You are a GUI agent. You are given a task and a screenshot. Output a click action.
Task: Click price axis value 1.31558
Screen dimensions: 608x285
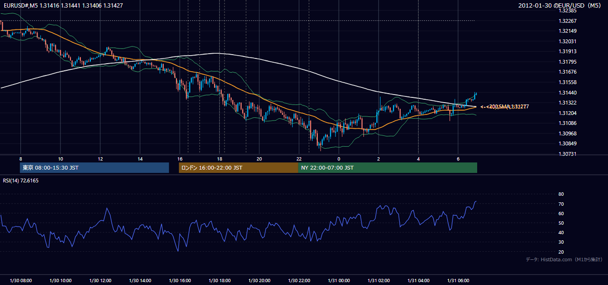coord(568,82)
